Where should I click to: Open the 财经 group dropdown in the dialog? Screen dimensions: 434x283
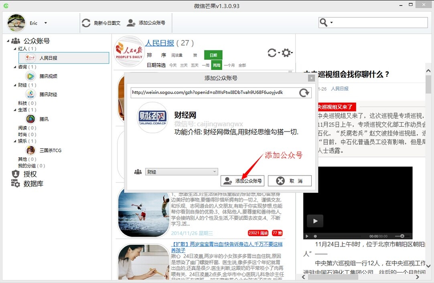pos(182,172)
